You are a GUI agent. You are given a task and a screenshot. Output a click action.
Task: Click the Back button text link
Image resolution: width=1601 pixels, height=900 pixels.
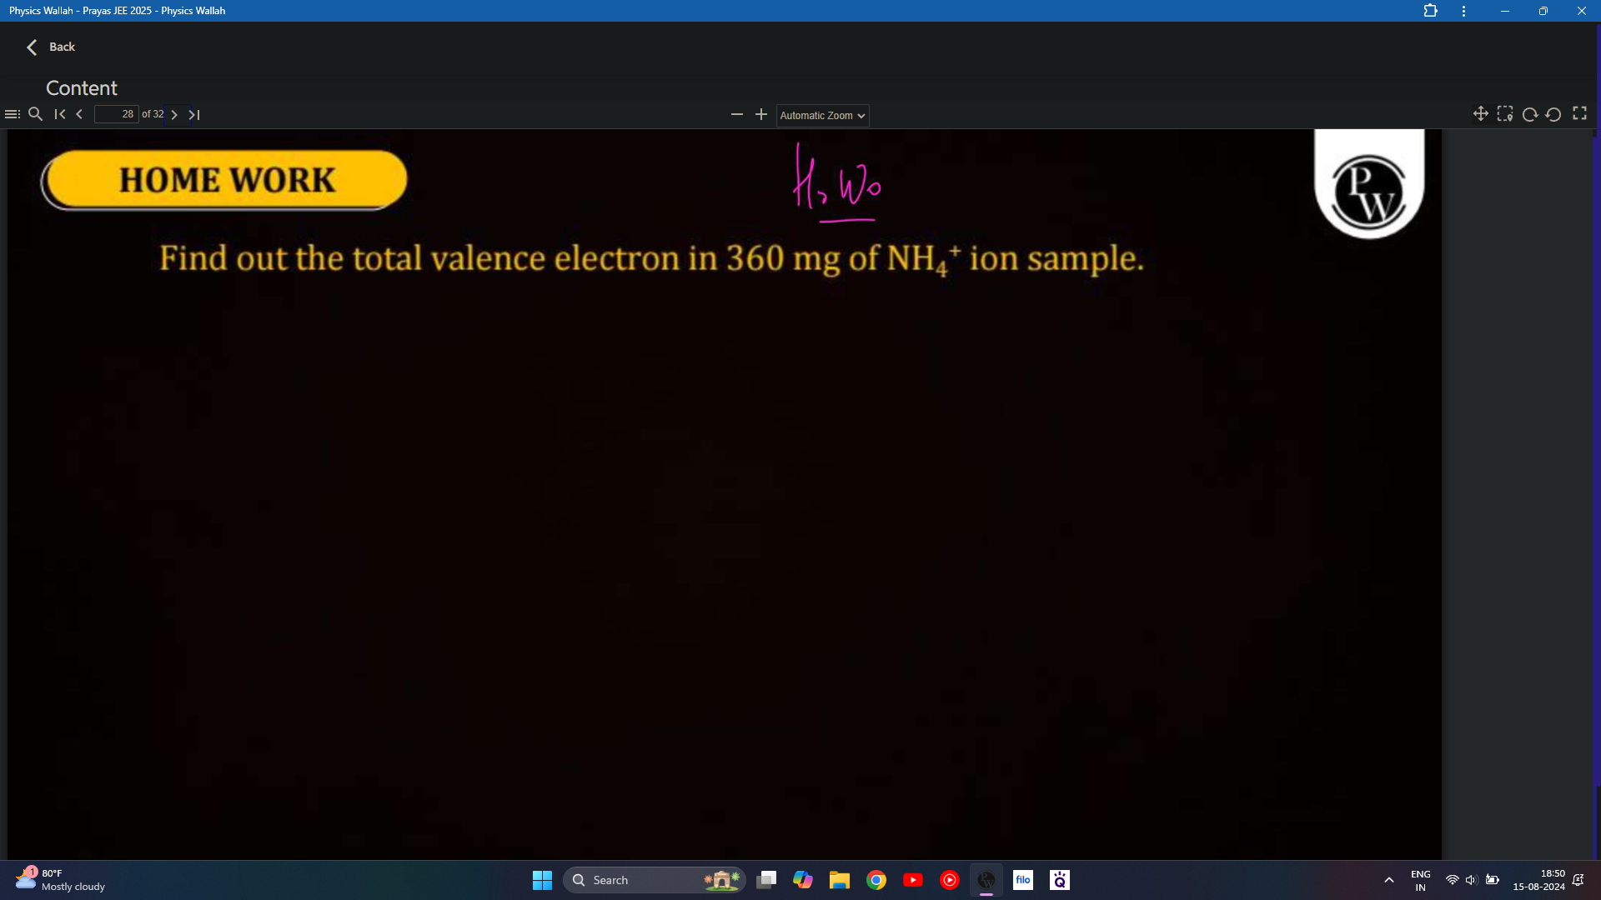62,46
